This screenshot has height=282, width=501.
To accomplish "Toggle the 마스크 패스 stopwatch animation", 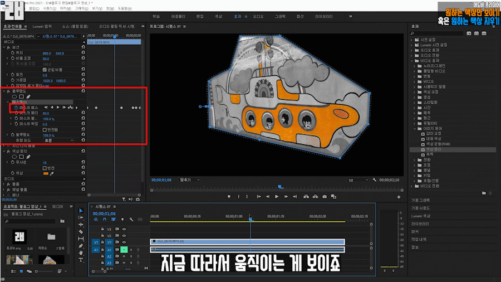I will [x=16, y=108].
